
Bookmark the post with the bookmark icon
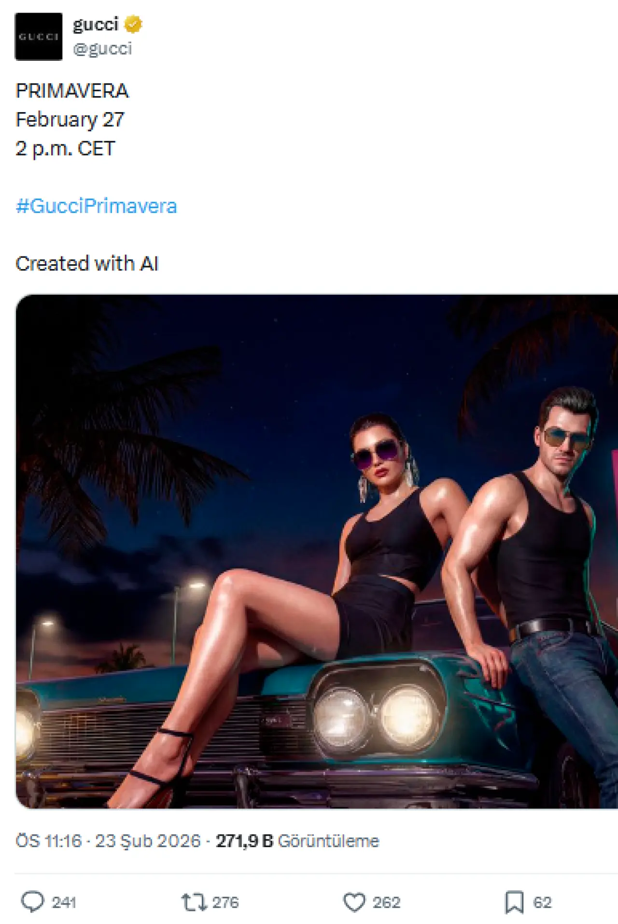coord(514,902)
